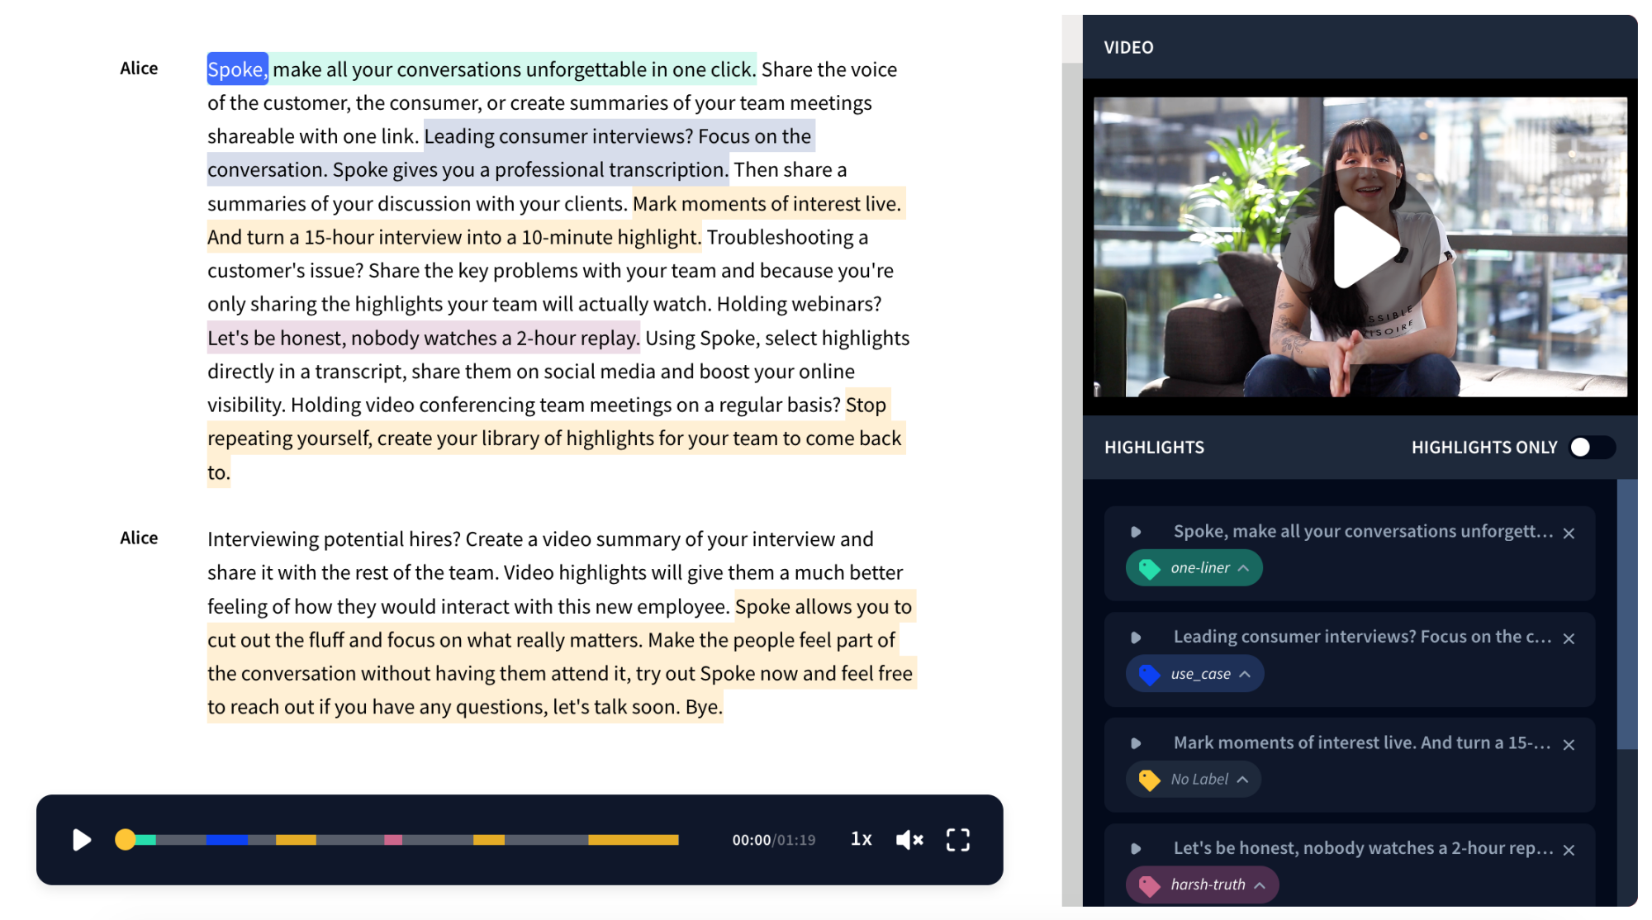Jump to the pink segment on timeline

click(x=393, y=840)
